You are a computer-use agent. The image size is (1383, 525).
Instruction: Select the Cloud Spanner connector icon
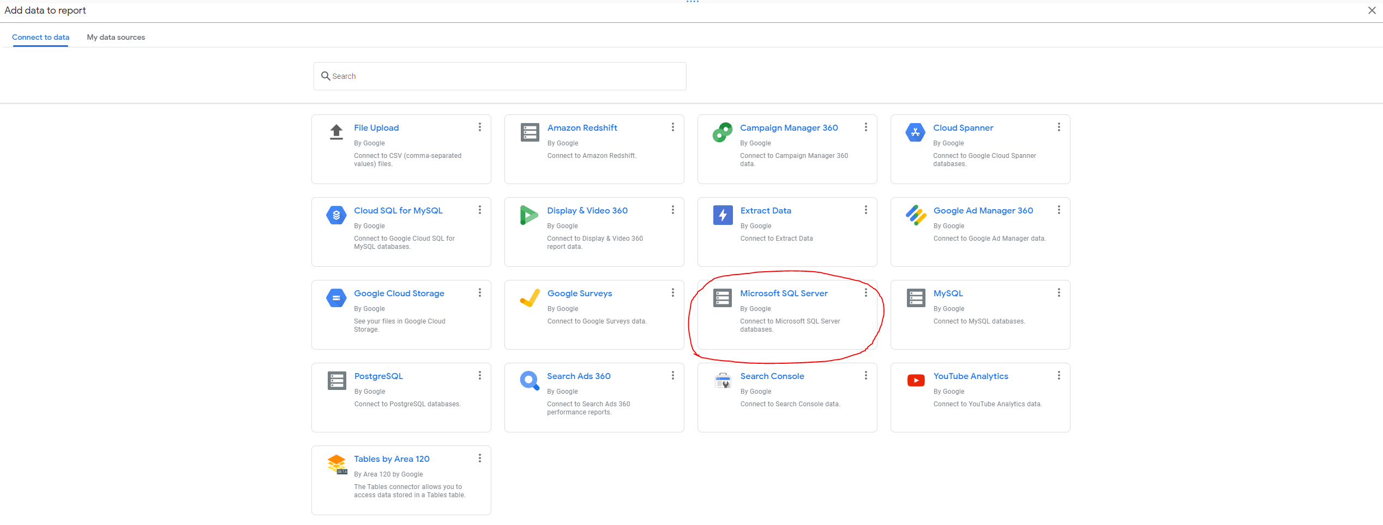[915, 132]
